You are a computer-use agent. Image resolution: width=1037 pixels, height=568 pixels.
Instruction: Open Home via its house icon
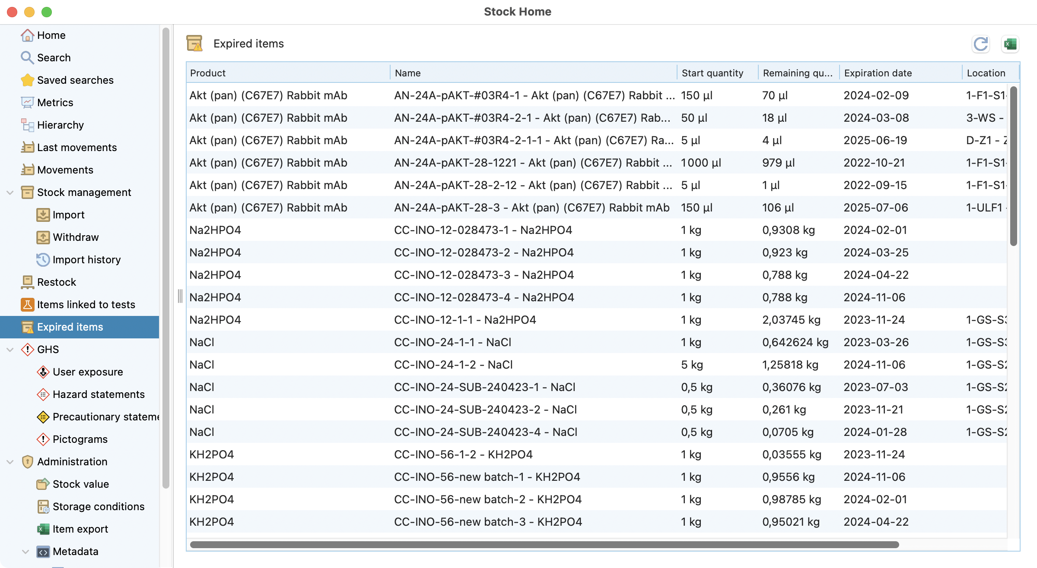(27, 35)
